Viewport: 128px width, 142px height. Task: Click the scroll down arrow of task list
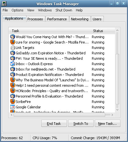(117, 110)
